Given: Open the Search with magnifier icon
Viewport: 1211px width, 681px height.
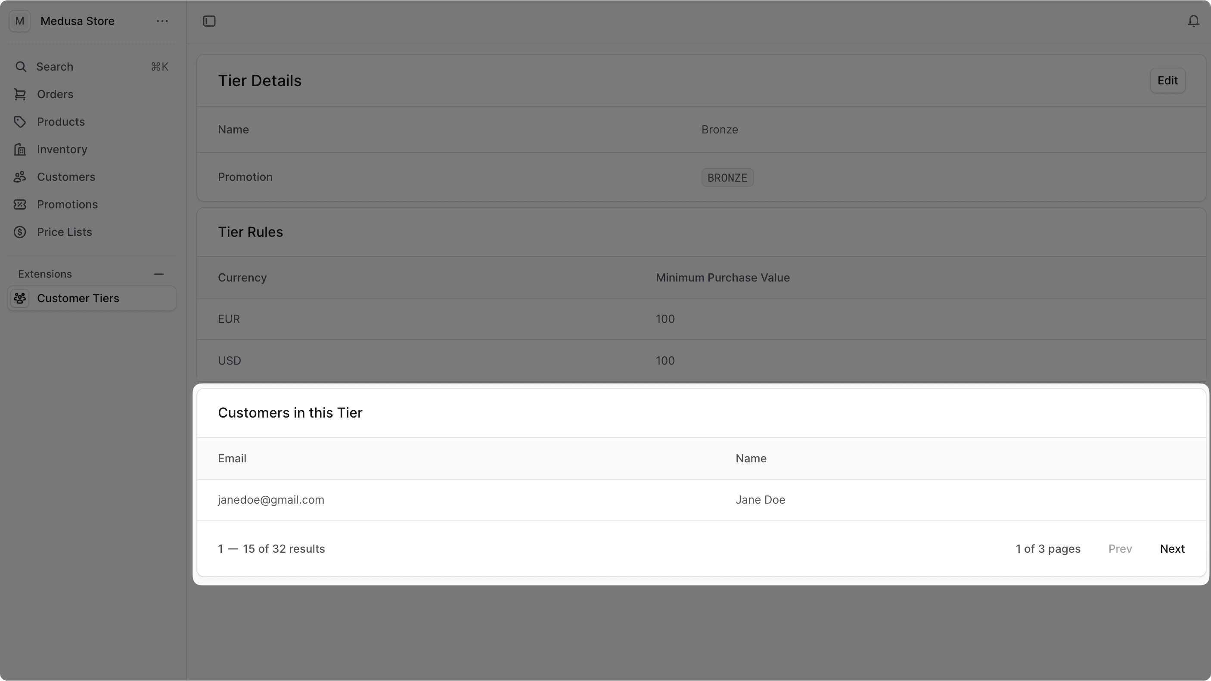Looking at the screenshot, I should click(21, 67).
